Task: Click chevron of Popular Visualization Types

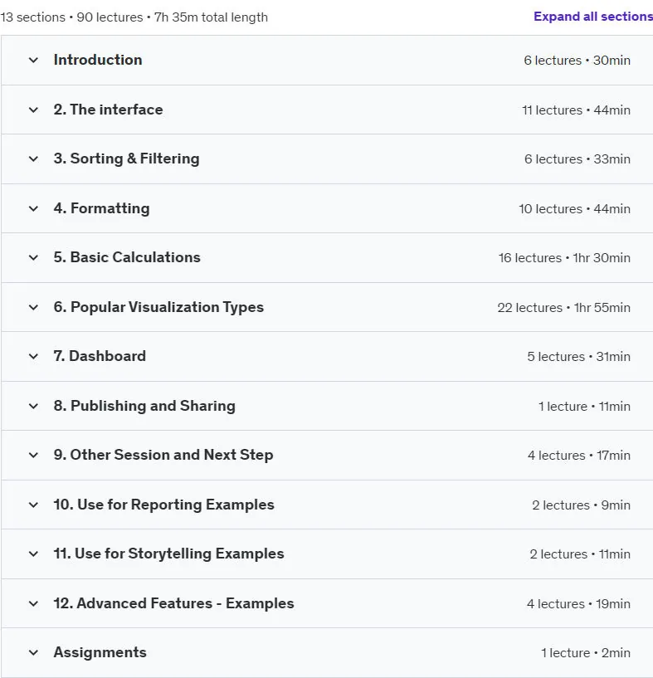Action: 33,307
